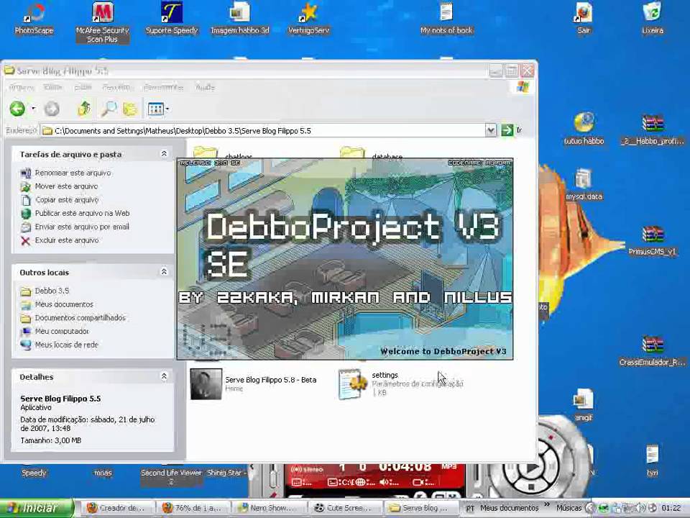Open the Second Life Viewer desktop icon
The width and height of the screenshot is (690, 518).
click(x=171, y=476)
